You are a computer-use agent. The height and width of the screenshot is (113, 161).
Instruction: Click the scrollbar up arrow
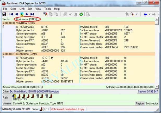[157, 19]
